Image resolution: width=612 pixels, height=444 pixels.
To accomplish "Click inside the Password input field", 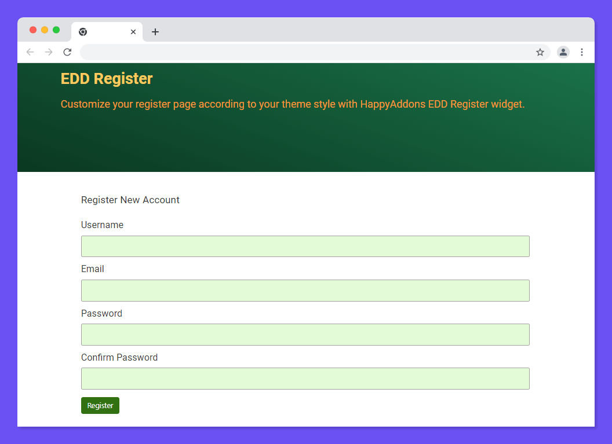I will point(305,334).
